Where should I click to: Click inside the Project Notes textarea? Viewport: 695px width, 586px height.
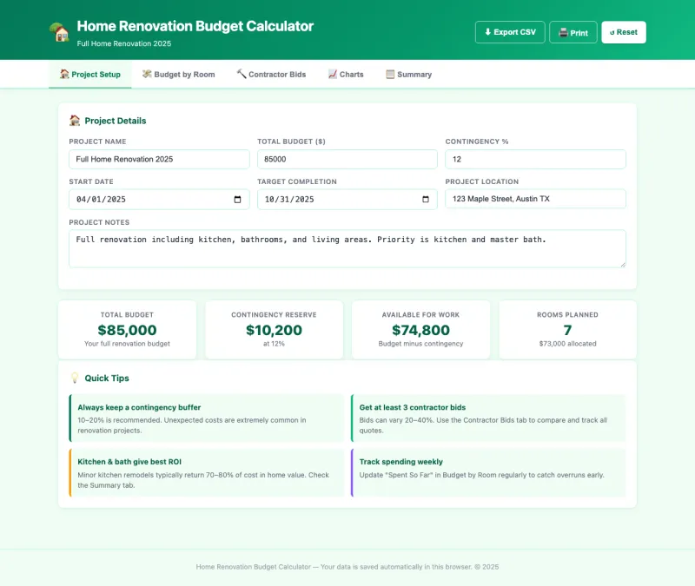347,248
